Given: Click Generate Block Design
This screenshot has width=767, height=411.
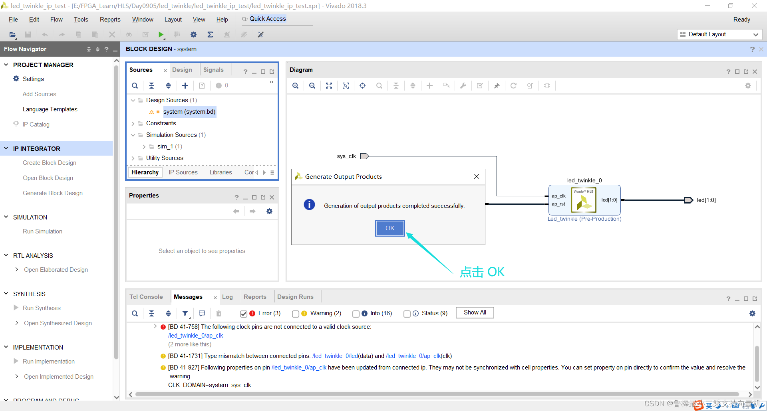Looking at the screenshot, I should [53, 193].
